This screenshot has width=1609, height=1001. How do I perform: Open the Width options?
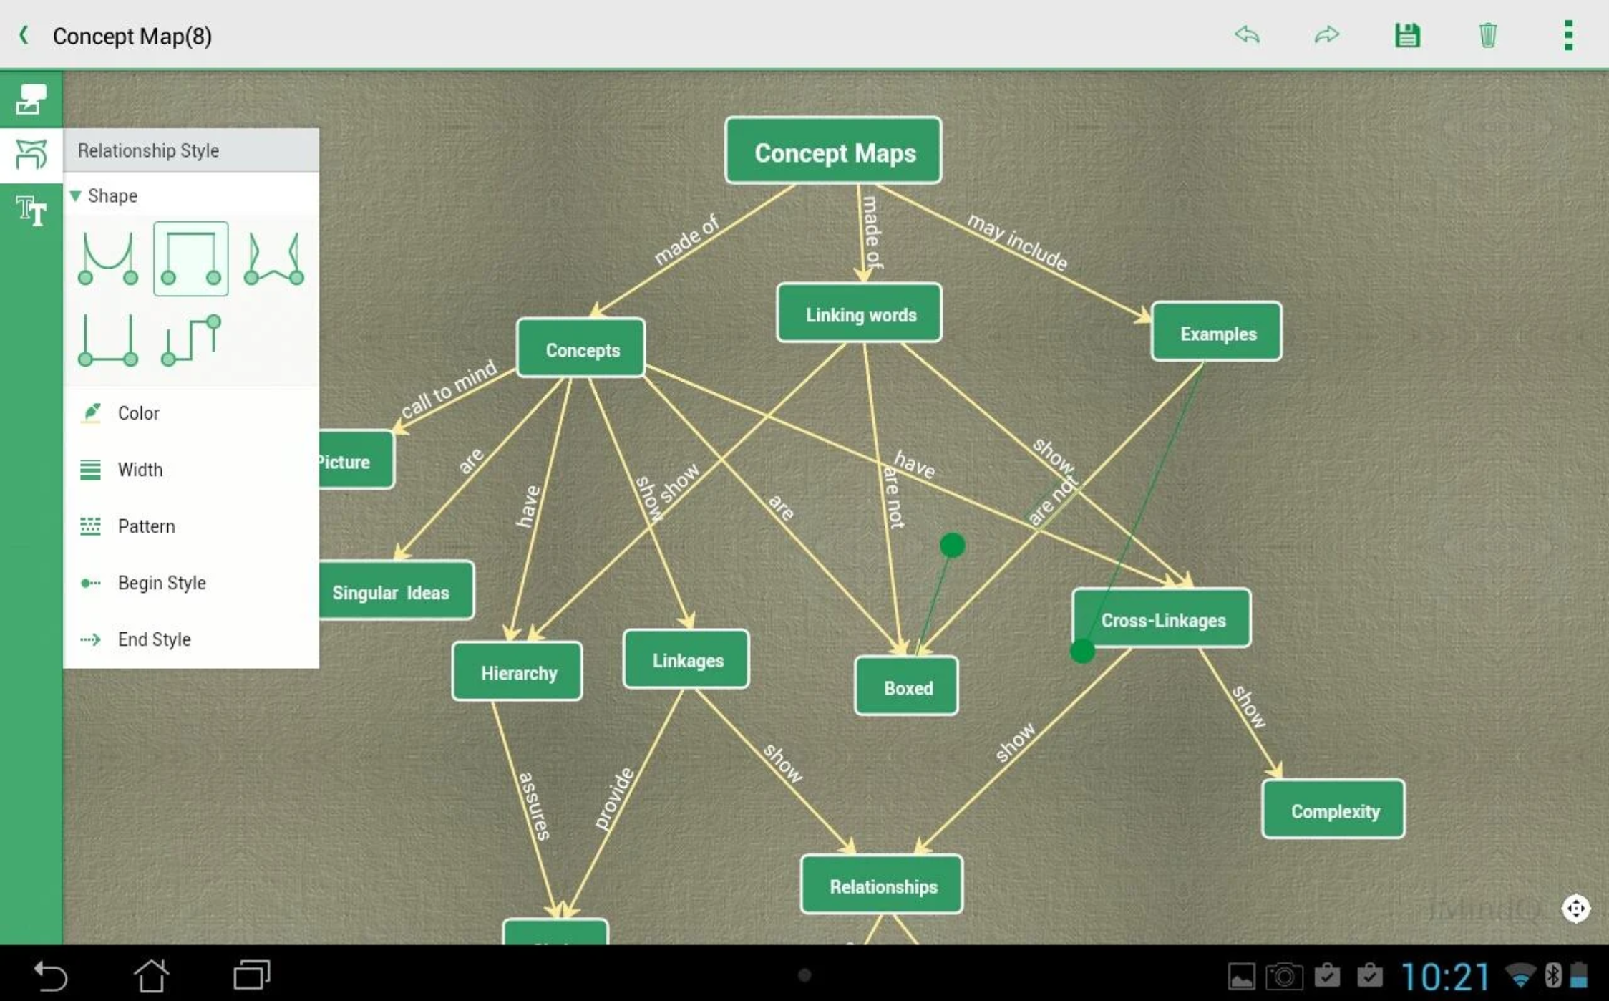pos(140,470)
